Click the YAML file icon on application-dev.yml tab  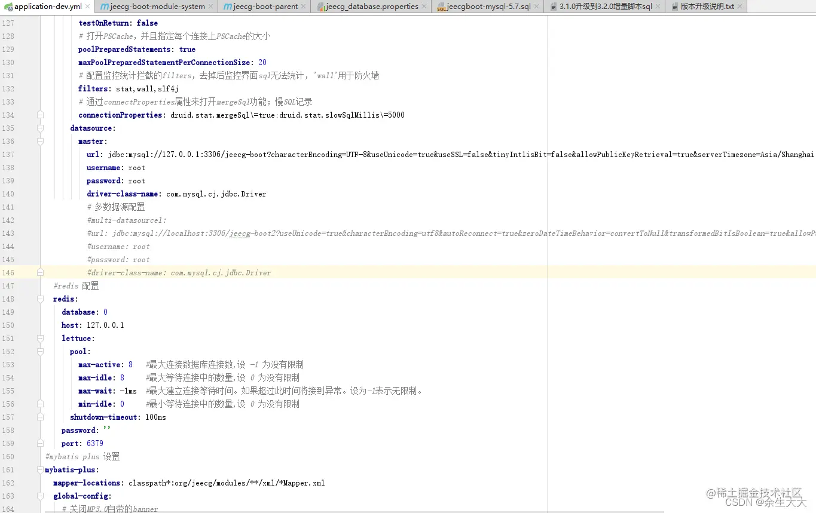pyautogui.click(x=8, y=7)
